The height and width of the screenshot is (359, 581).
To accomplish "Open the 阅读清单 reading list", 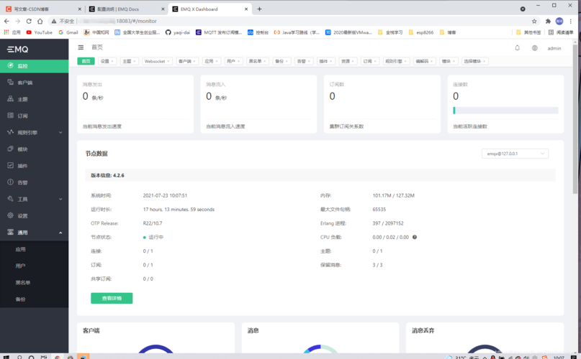I will coord(561,32).
